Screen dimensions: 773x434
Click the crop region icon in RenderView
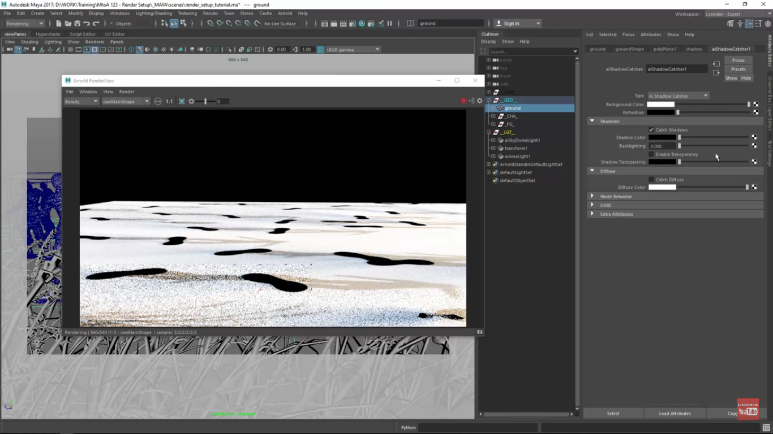pyautogui.click(x=182, y=101)
